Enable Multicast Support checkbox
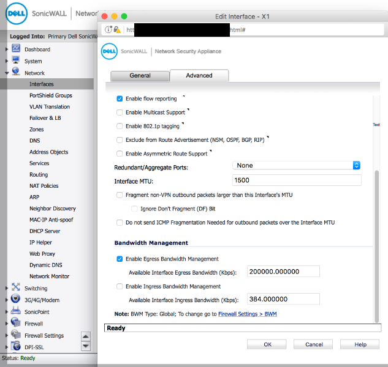 (x=120, y=113)
